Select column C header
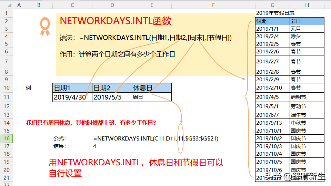The image size is (331, 186). 72,5
